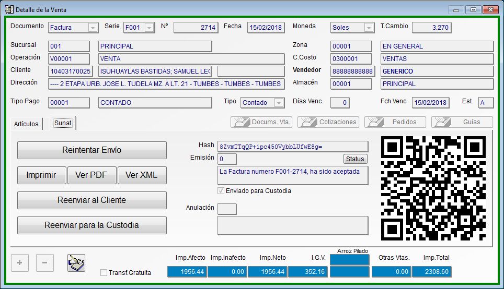This screenshot has height=289, width=504.
Task: Click the VENTAS cost center description field
Action: 437,59
